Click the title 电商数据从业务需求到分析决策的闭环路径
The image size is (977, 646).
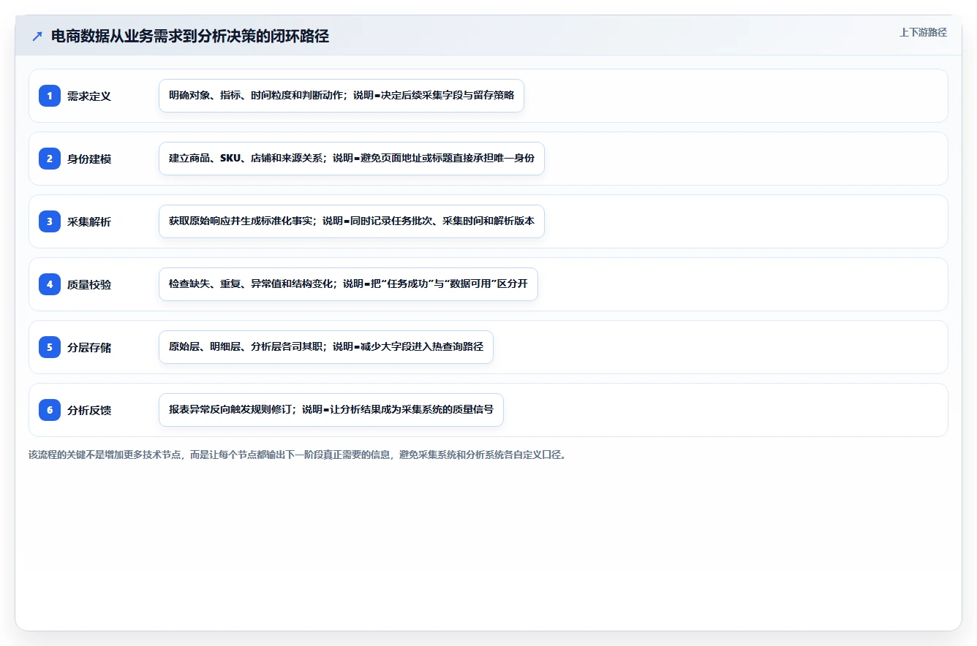pos(190,37)
